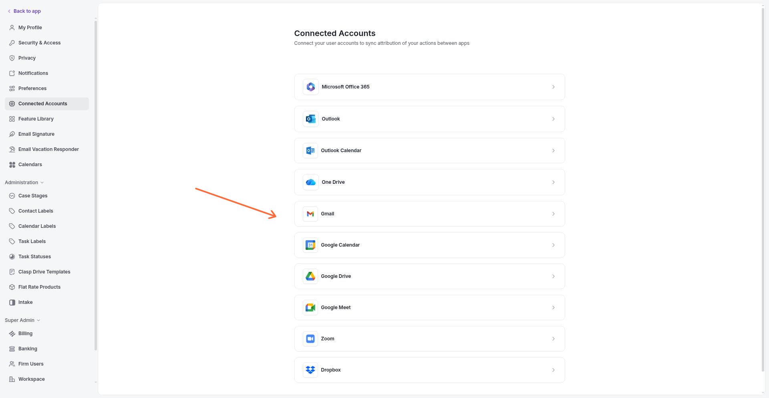This screenshot has width=769, height=398.
Task: Click the Billing icon in sidebar
Action: 12,334
